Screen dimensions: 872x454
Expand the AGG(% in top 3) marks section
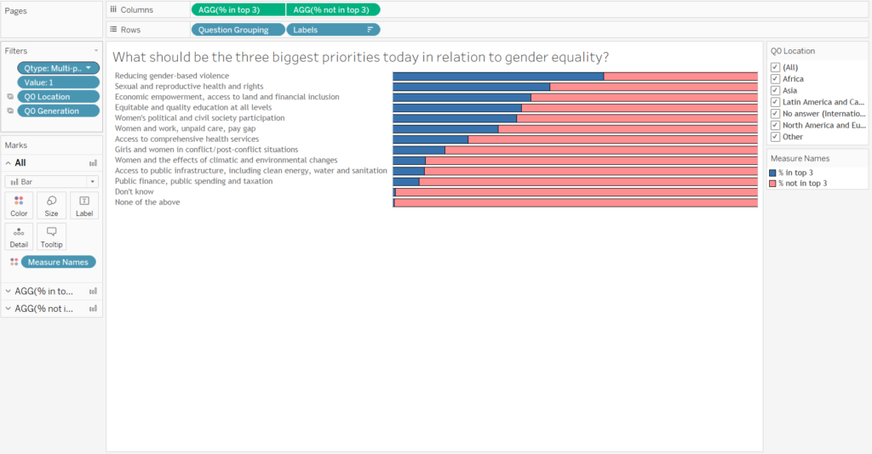tap(8, 292)
